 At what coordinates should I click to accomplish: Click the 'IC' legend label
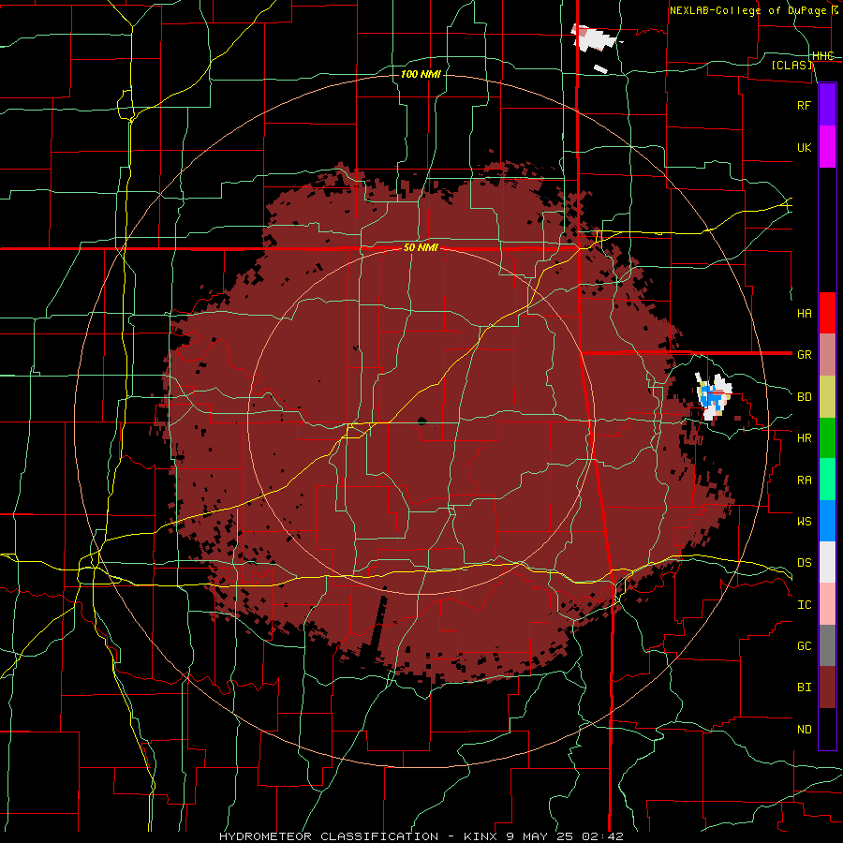[804, 605]
